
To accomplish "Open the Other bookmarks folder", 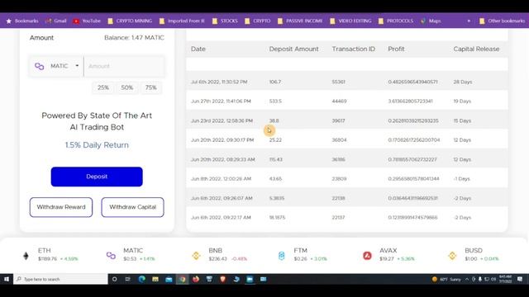I will coord(502,21).
